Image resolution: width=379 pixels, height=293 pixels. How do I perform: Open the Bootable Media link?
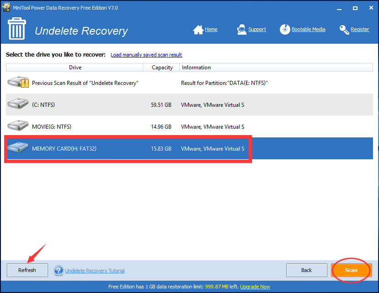tap(309, 30)
